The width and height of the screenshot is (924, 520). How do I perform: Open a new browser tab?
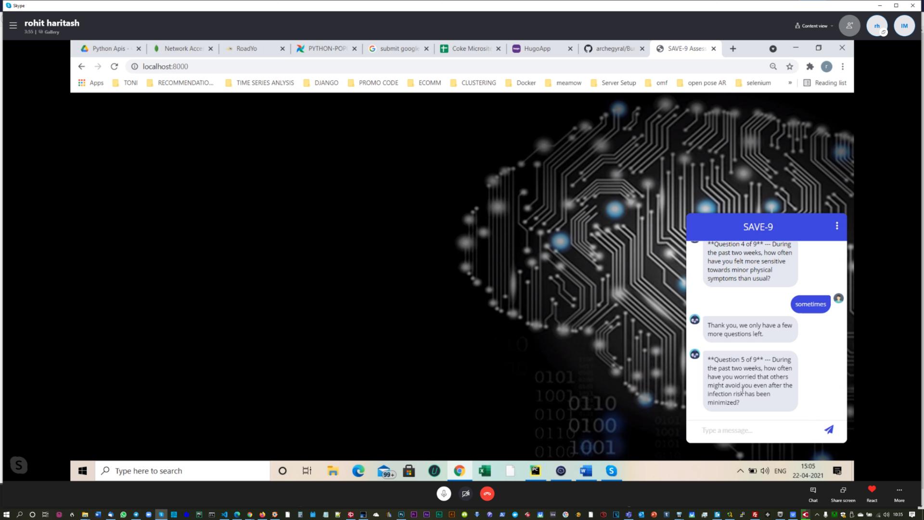(733, 49)
